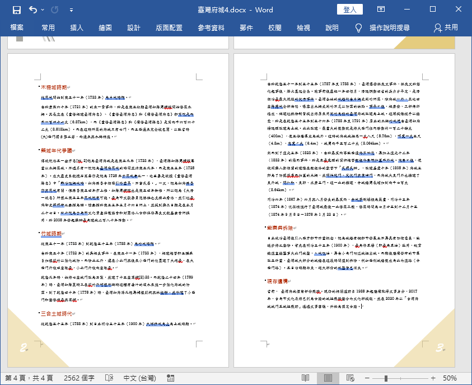The image size is (472, 385).
Task: Click the 操作說明搜尋 search field
Action: click(390, 27)
